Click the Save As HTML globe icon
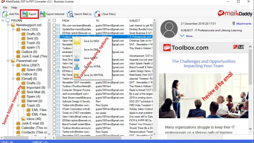Screen dimensions: 254x143 (77, 67)
